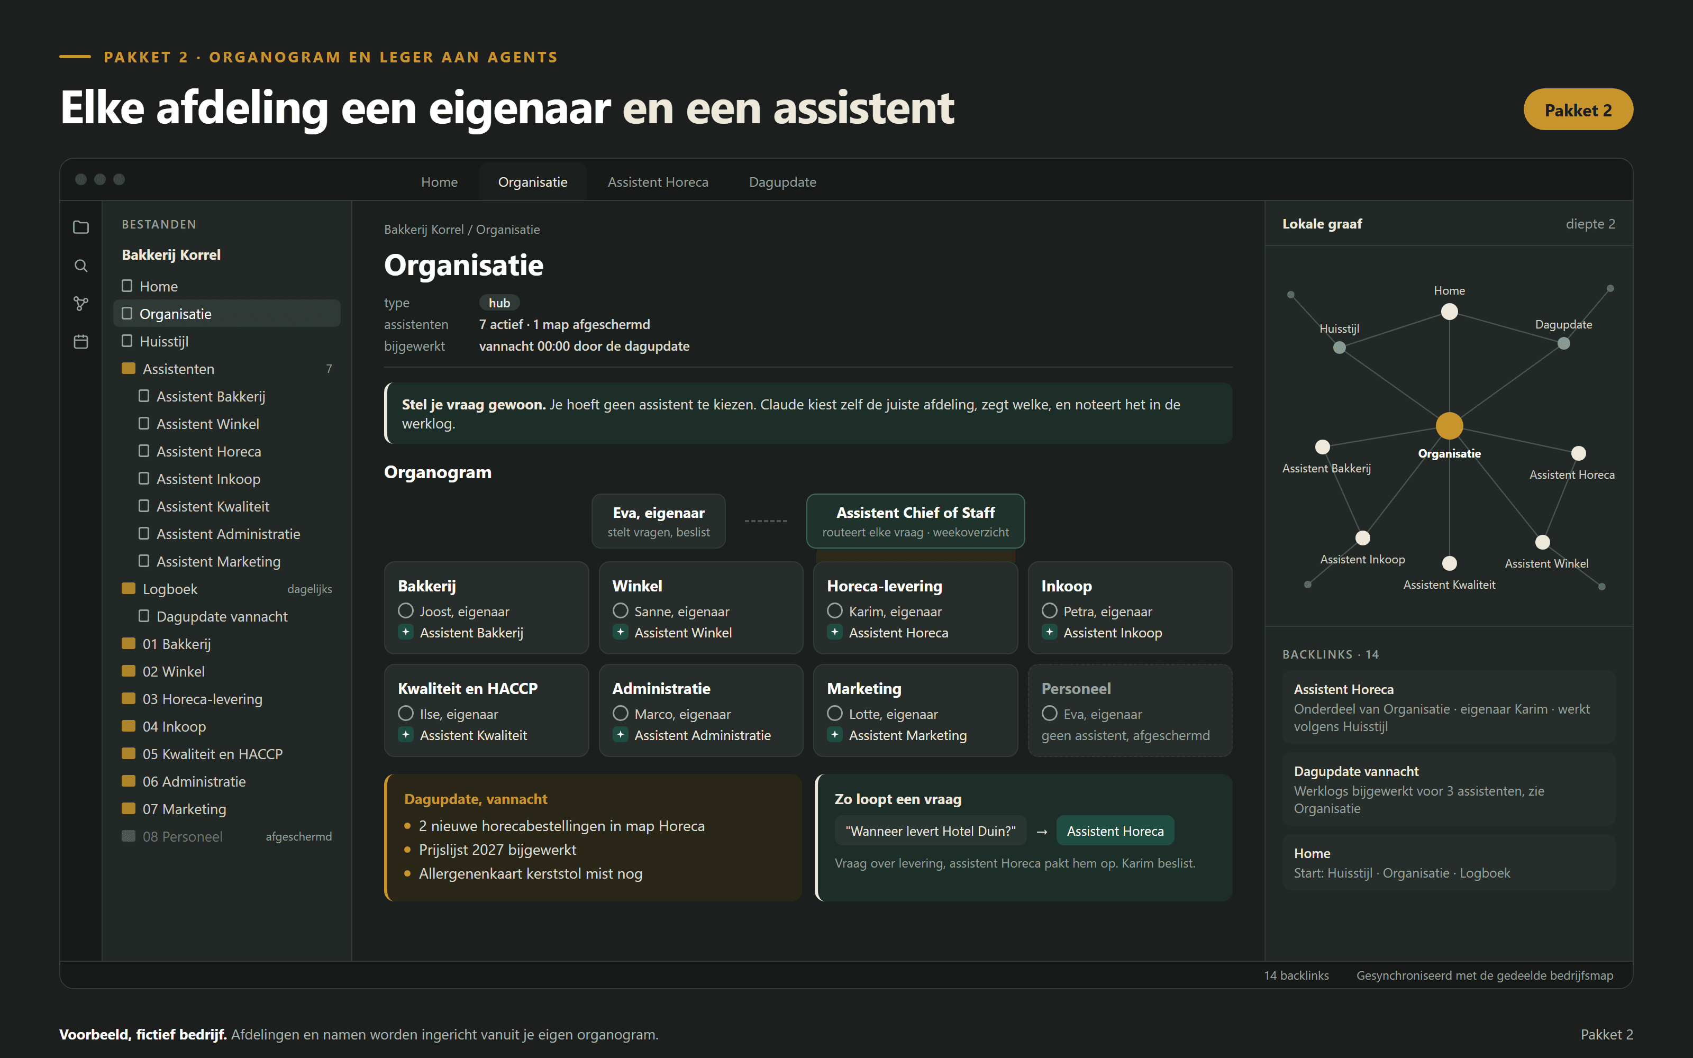Collapse the Assistenten folder in tree
Viewport: 1693px width, 1058px height.
(226, 369)
